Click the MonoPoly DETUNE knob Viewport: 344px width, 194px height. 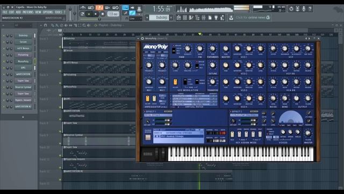(x=212, y=65)
